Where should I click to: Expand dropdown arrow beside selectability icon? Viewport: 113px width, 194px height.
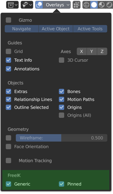click(x=31, y=5)
